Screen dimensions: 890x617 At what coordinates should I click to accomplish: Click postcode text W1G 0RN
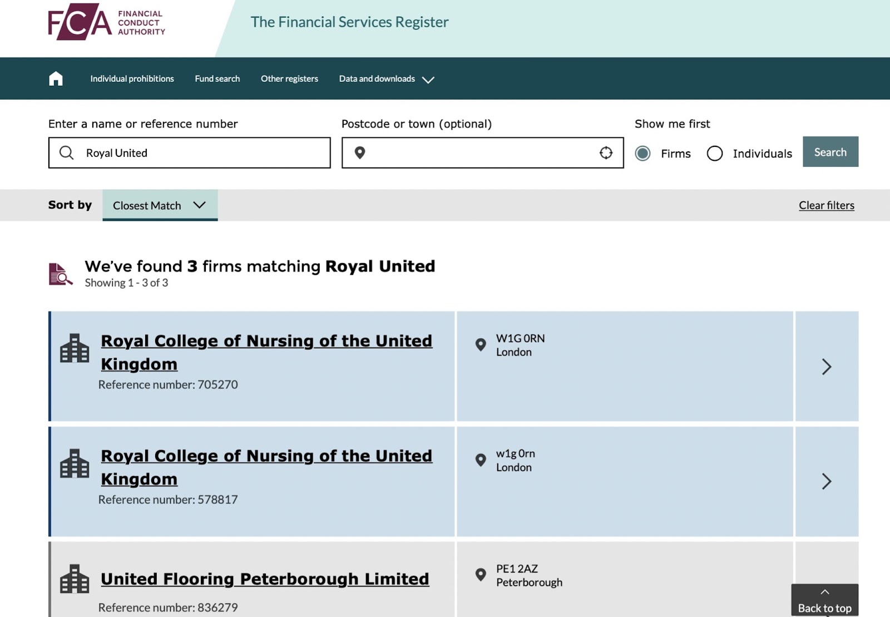pyautogui.click(x=520, y=338)
